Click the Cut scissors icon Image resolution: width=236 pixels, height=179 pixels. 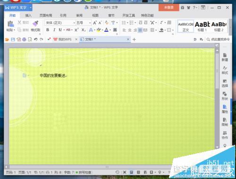19,22
